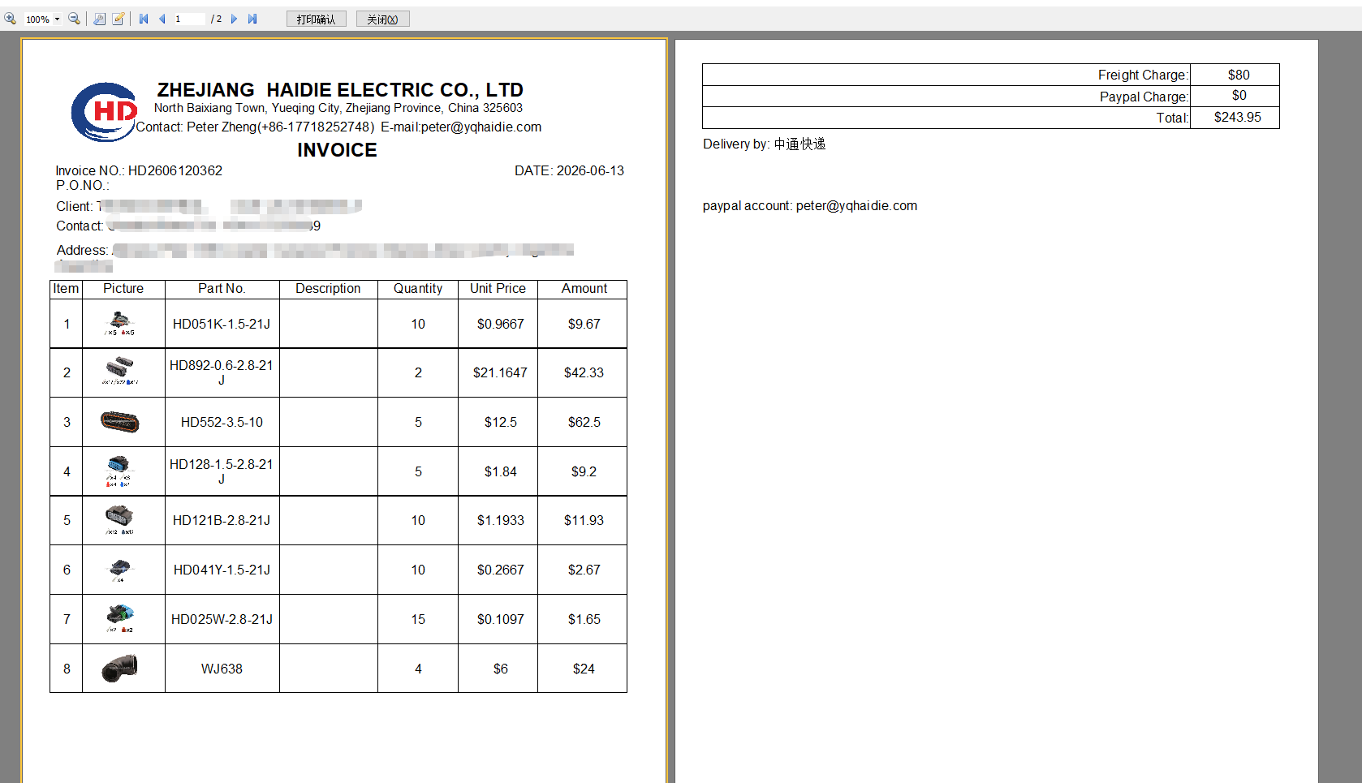The image size is (1362, 783).
Task: Click part number HD041Y-1.5-21J
Action: click(222, 570)
